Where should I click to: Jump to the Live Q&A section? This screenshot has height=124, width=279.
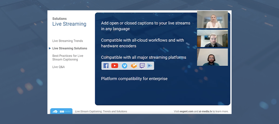(59, 67)
